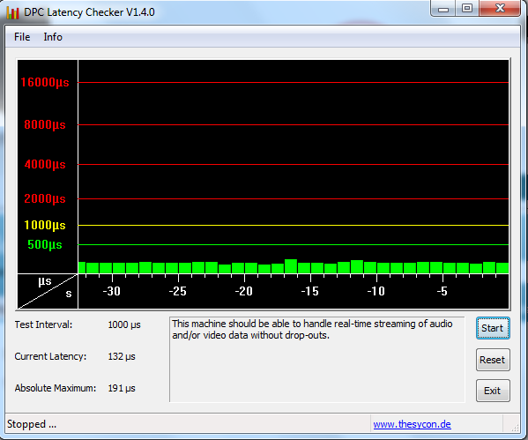
Task: Minimize the DPC Latency Checker window
Action: pyautogui.click(x=443, y=9)
